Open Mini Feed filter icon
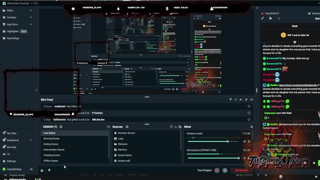This screenshot has height=180, width=320. pyautogui.click(x=230, y=99)
